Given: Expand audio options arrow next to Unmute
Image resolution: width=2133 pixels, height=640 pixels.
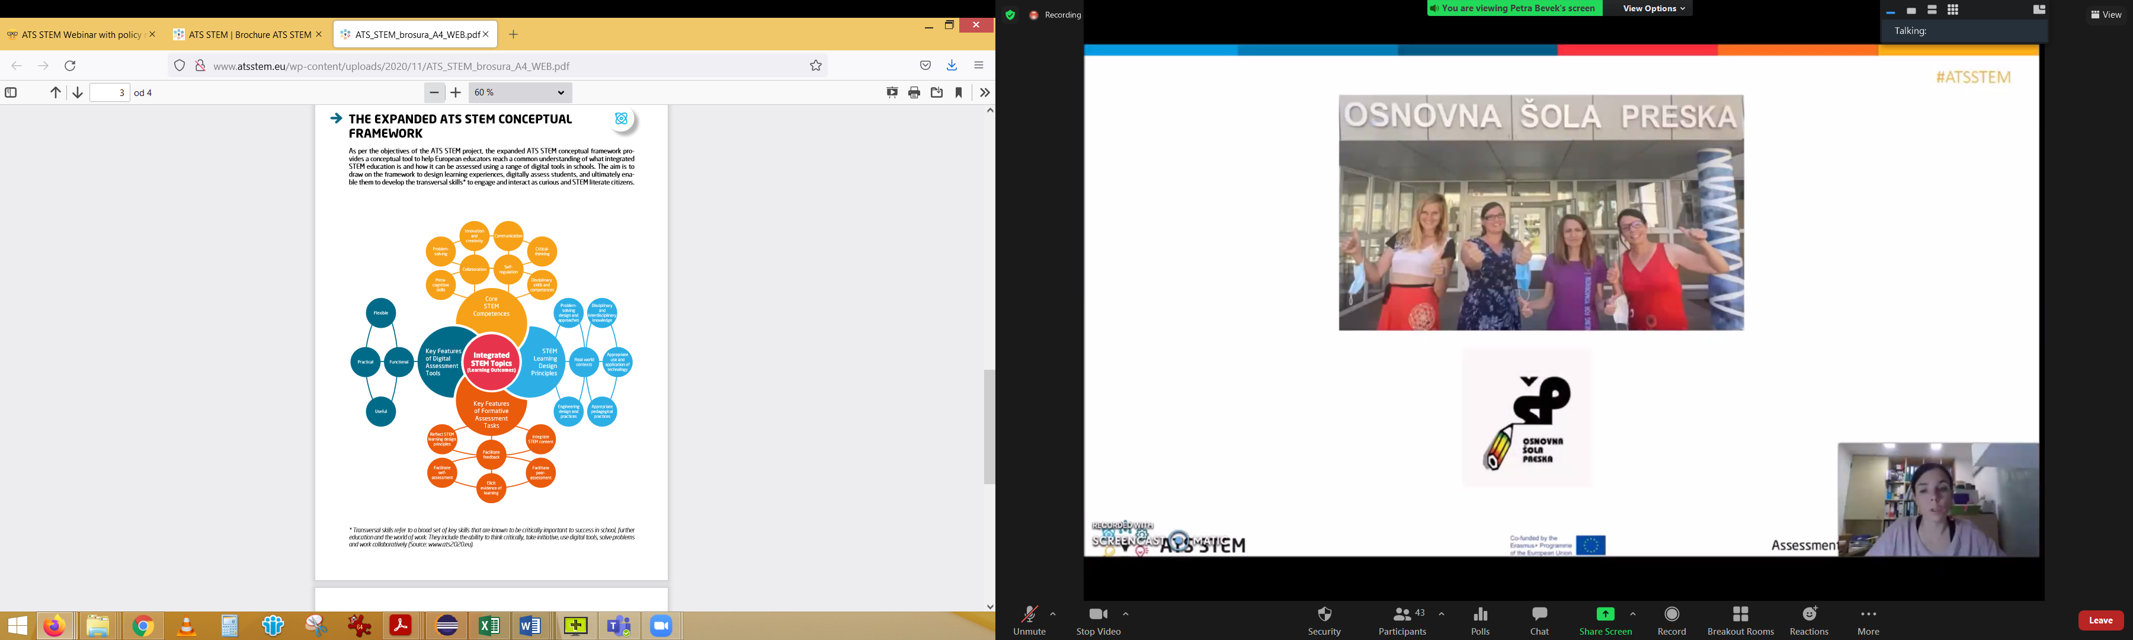Looking at the screenshot, I should 1052,613.
